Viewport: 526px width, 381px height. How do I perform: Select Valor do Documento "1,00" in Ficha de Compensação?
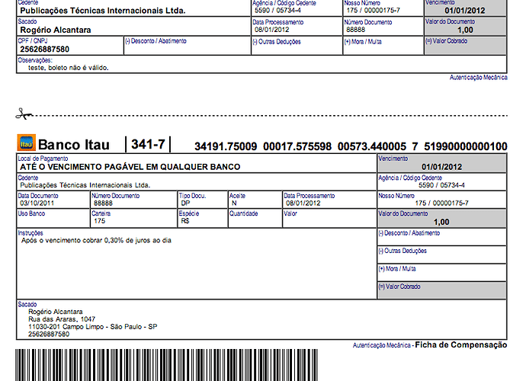pyautogui.click(x=441, y=222)
